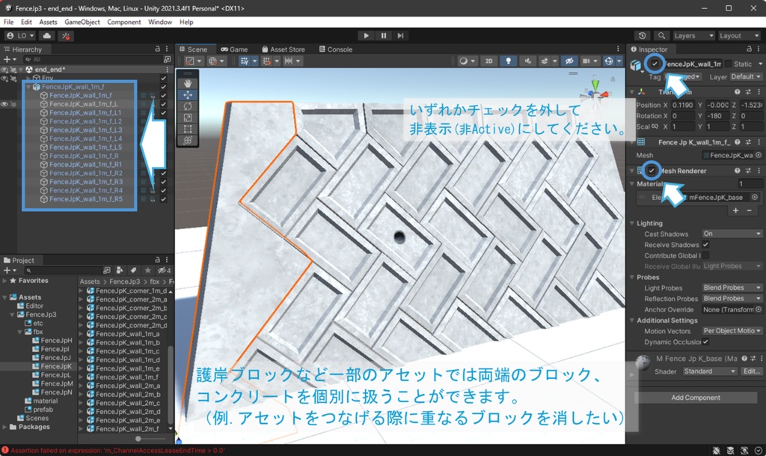This screenshot has width=766, height=456.
Task: Click grid snapping icon in Scene toolbar
Action: [245, 61]
